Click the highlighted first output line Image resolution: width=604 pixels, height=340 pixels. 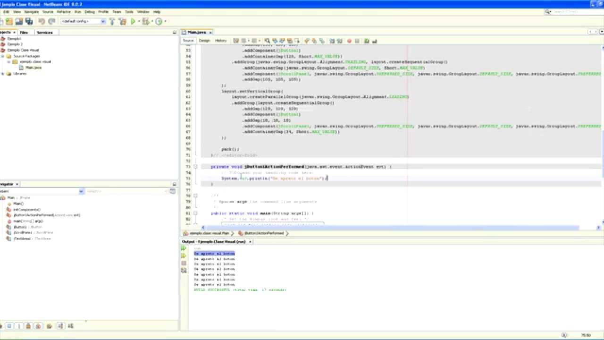(214, 254)
